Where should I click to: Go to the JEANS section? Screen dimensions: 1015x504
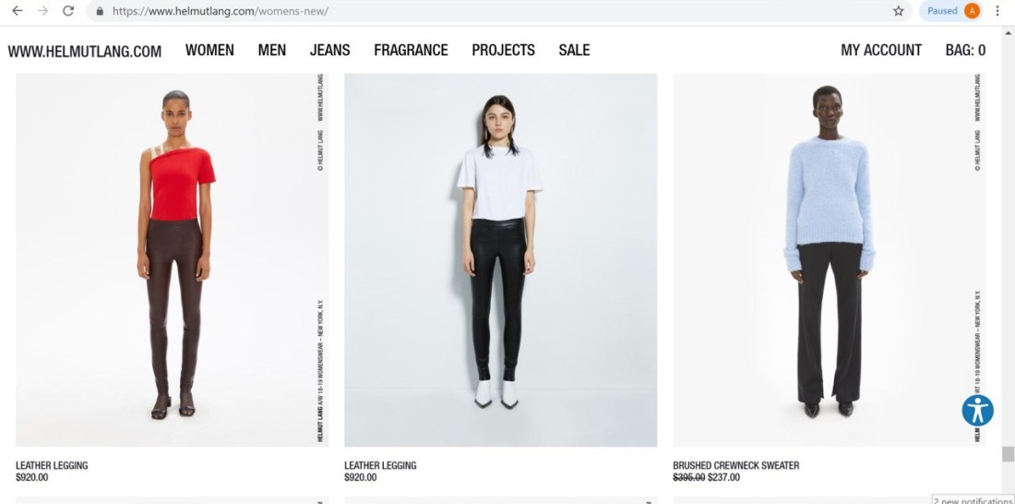point(329,50)
